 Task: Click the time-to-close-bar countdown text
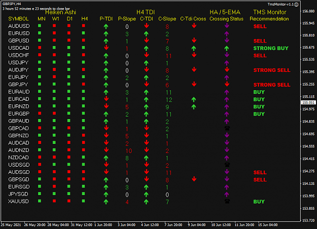tap(36, 9)
